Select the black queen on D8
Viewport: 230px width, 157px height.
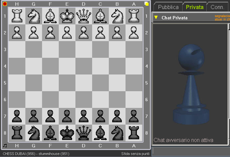(x=84, y=133)
